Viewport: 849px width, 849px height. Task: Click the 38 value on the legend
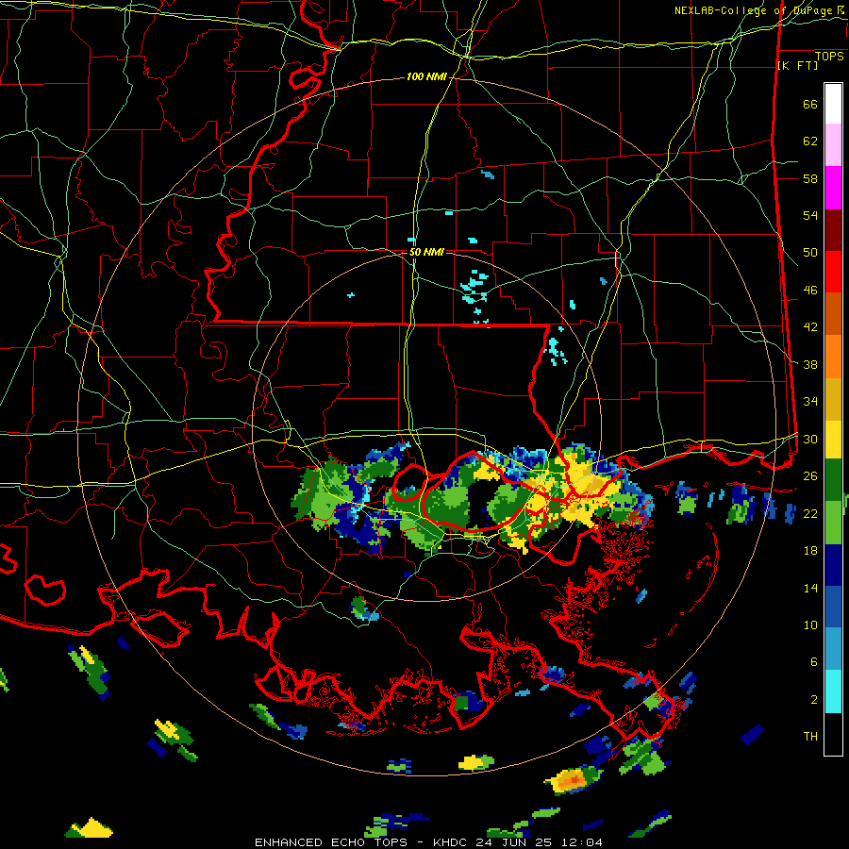(x=810, y=365)
